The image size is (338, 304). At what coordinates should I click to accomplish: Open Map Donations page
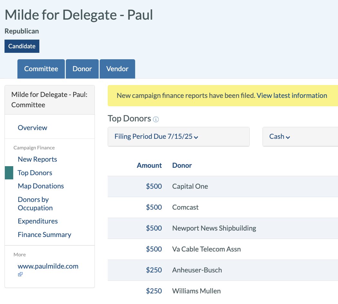coord(41,186)
